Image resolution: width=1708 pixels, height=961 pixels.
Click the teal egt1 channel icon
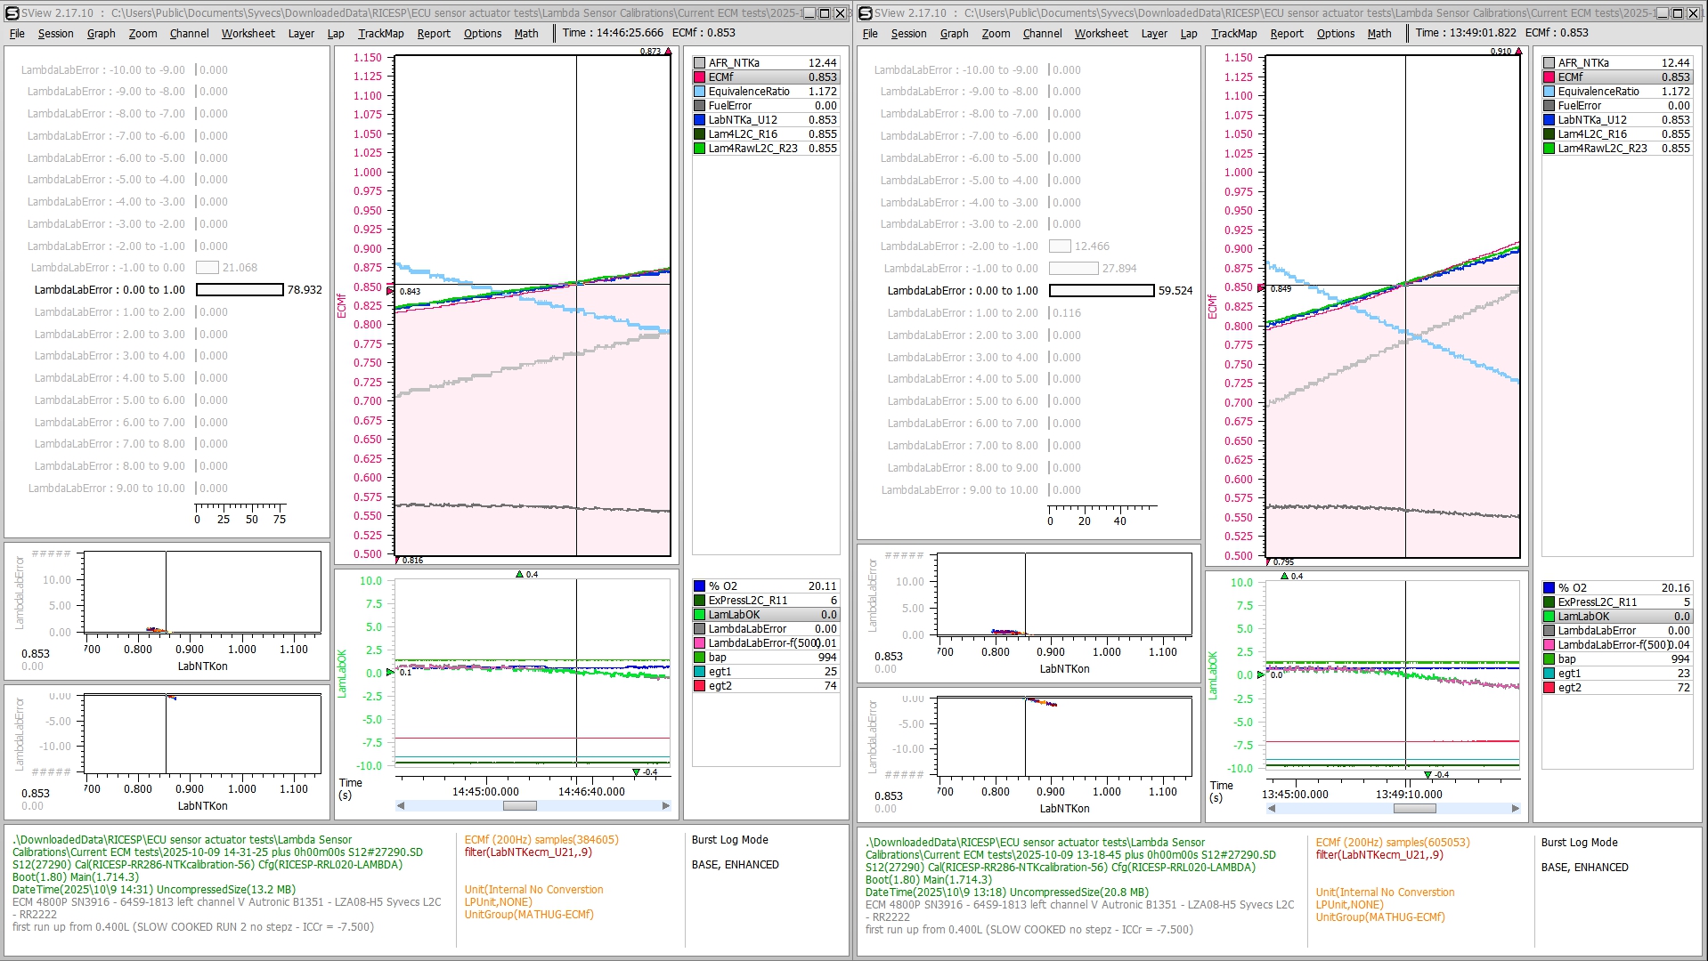(700, 671)
